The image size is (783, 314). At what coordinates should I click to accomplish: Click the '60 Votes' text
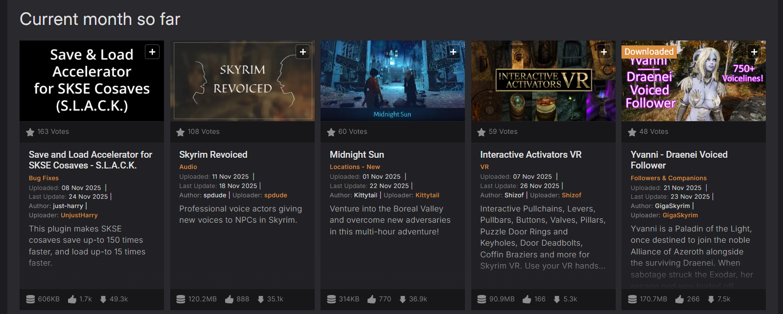pos(352,132)
